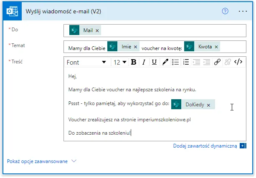Open the Font family dropdown
This screenshot has height=178, width=256.
87,62
